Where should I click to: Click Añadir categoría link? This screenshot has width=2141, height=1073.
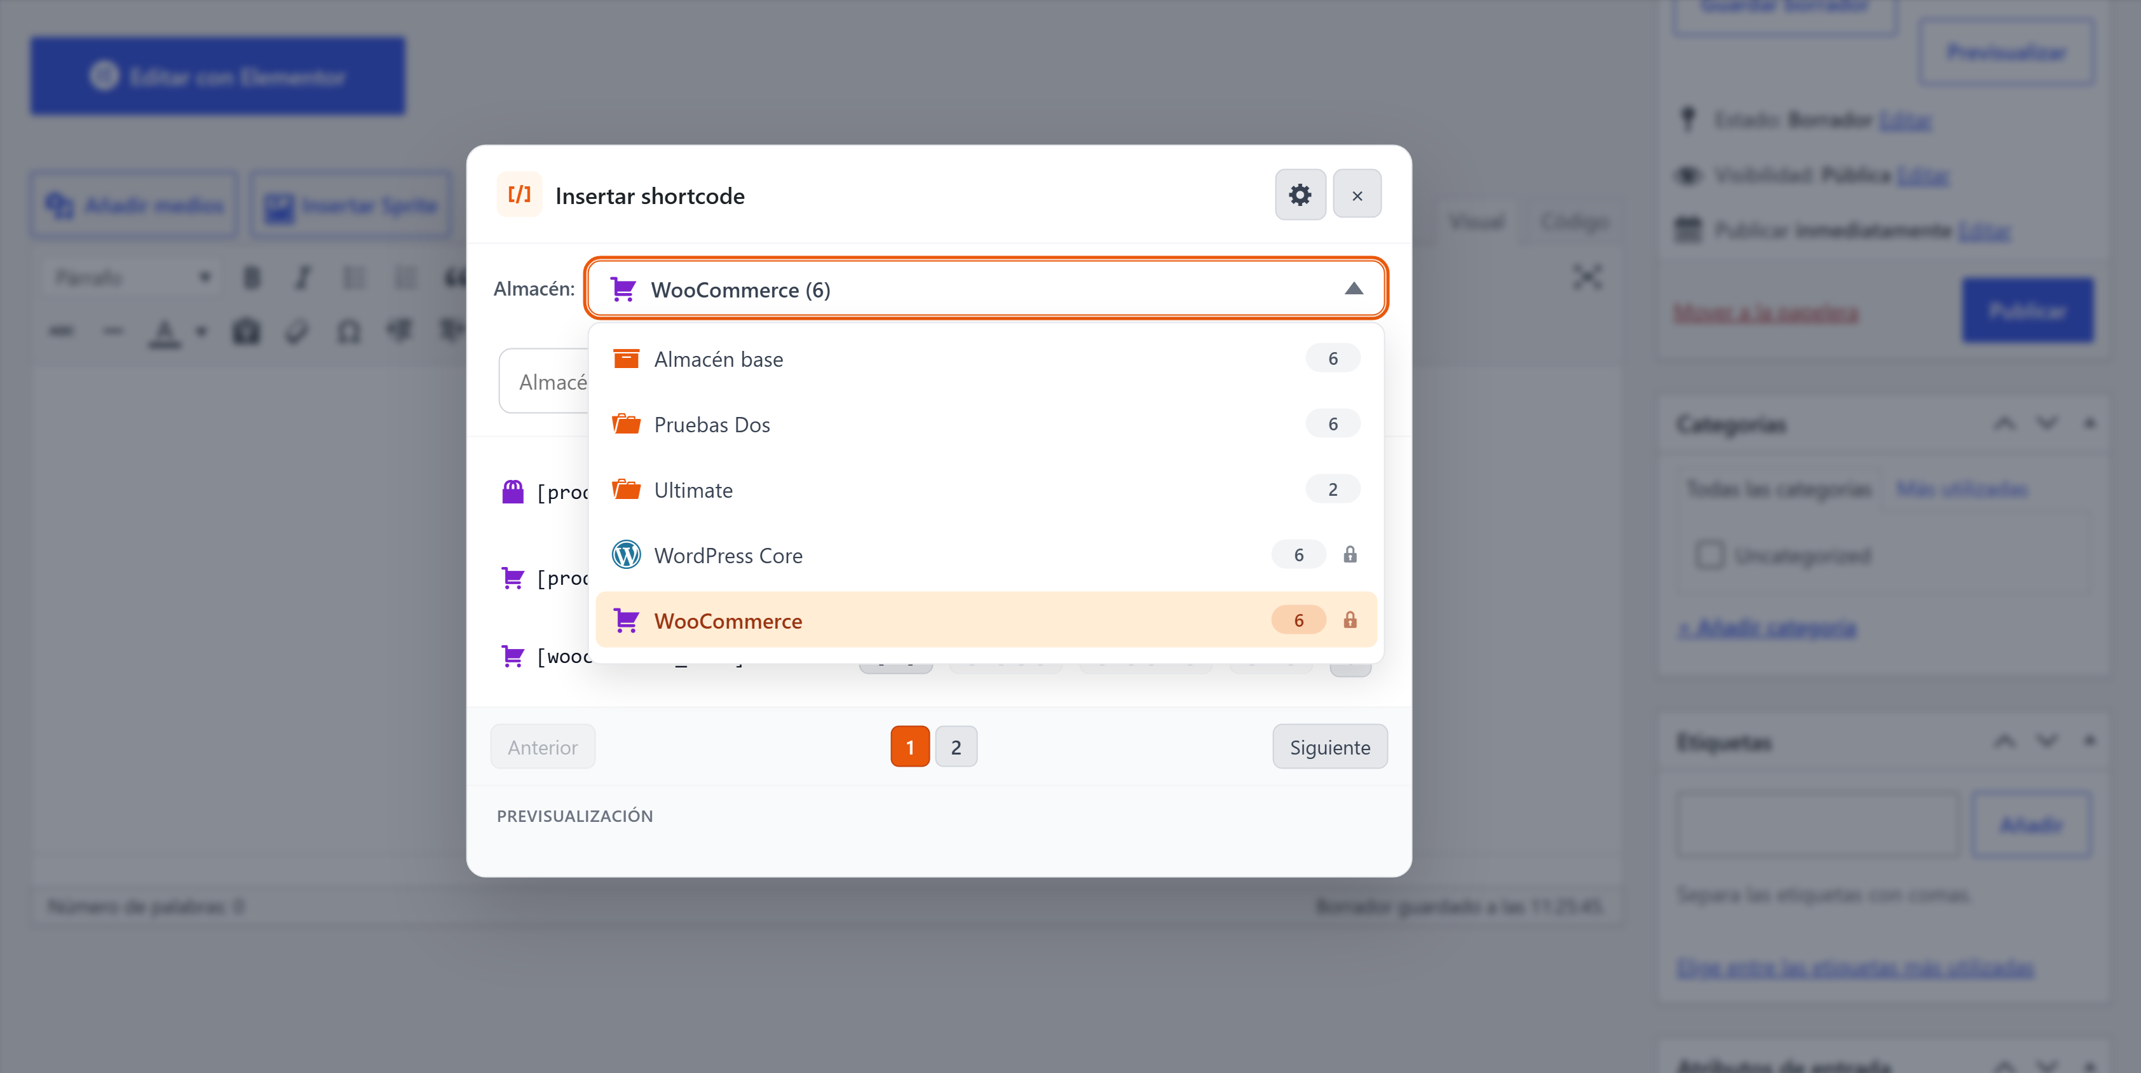pyautogui.click(x=1766, y=628)
